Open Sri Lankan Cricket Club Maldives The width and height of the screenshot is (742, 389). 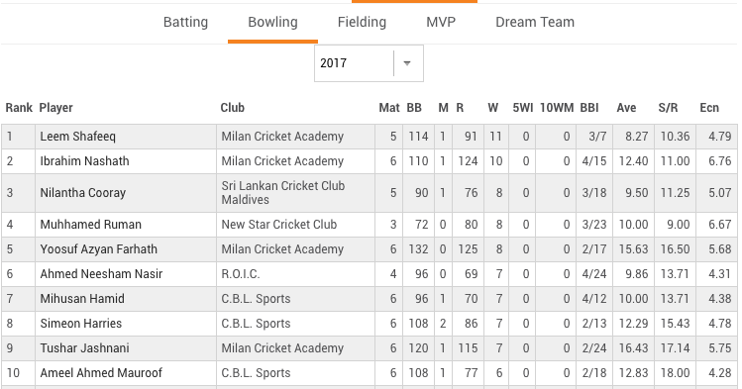(283, 193)
